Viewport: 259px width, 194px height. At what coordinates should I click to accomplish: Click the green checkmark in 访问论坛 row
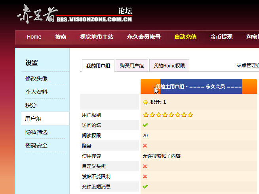point(145,125)
